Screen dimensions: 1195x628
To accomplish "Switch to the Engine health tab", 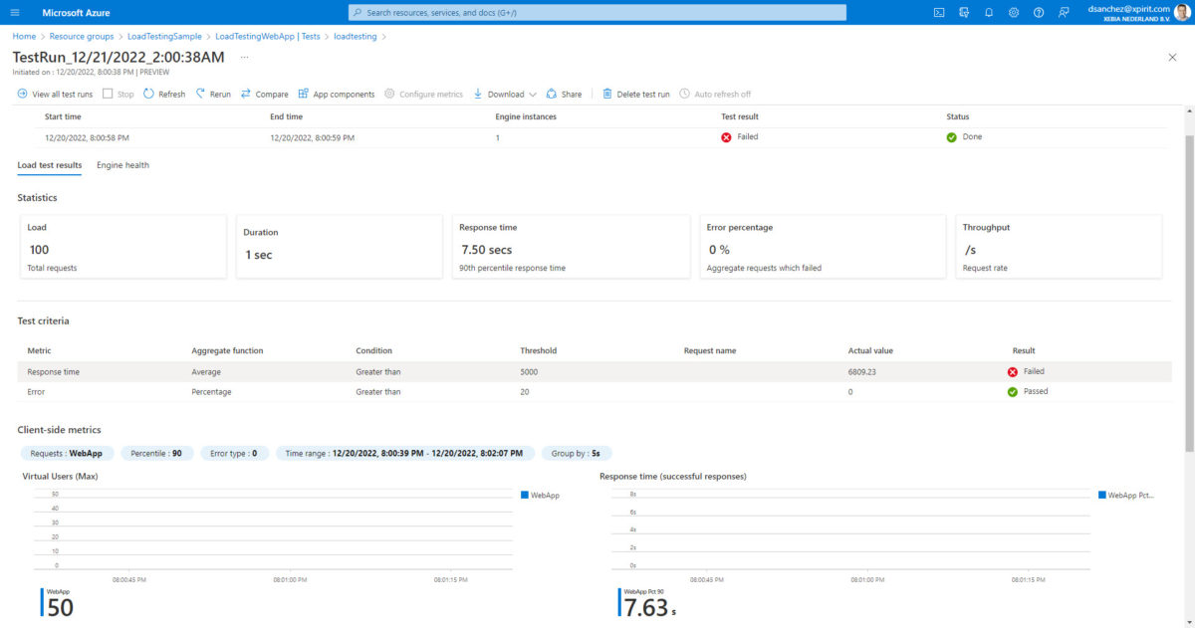I will tap(121, 165).
